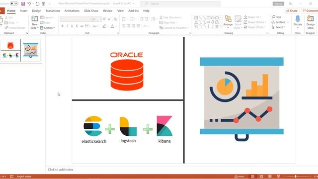Click the Save icon in title bar
This screenshot has width=318, height=179.
pyautogui.click(x=23, y=3)
